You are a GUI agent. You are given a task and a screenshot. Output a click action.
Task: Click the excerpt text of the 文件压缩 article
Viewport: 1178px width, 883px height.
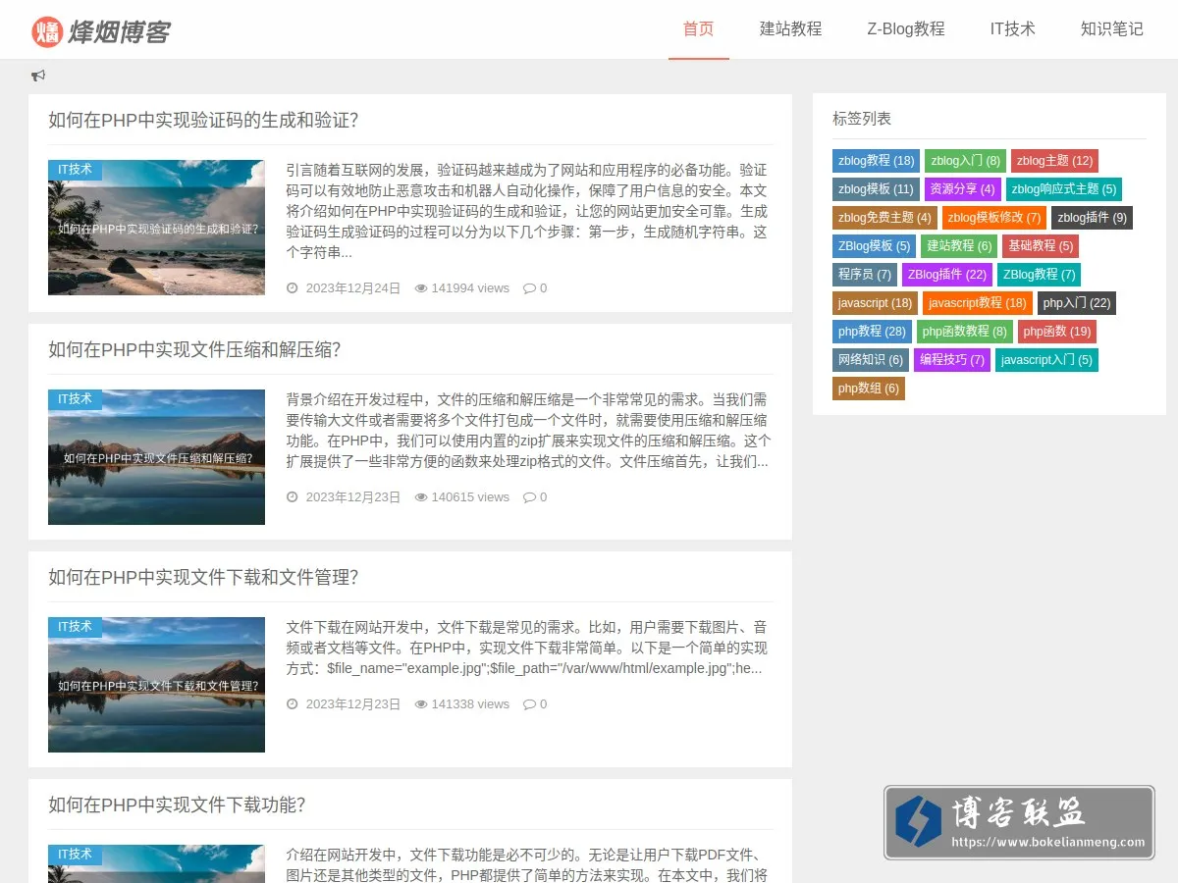coord(528,431)
